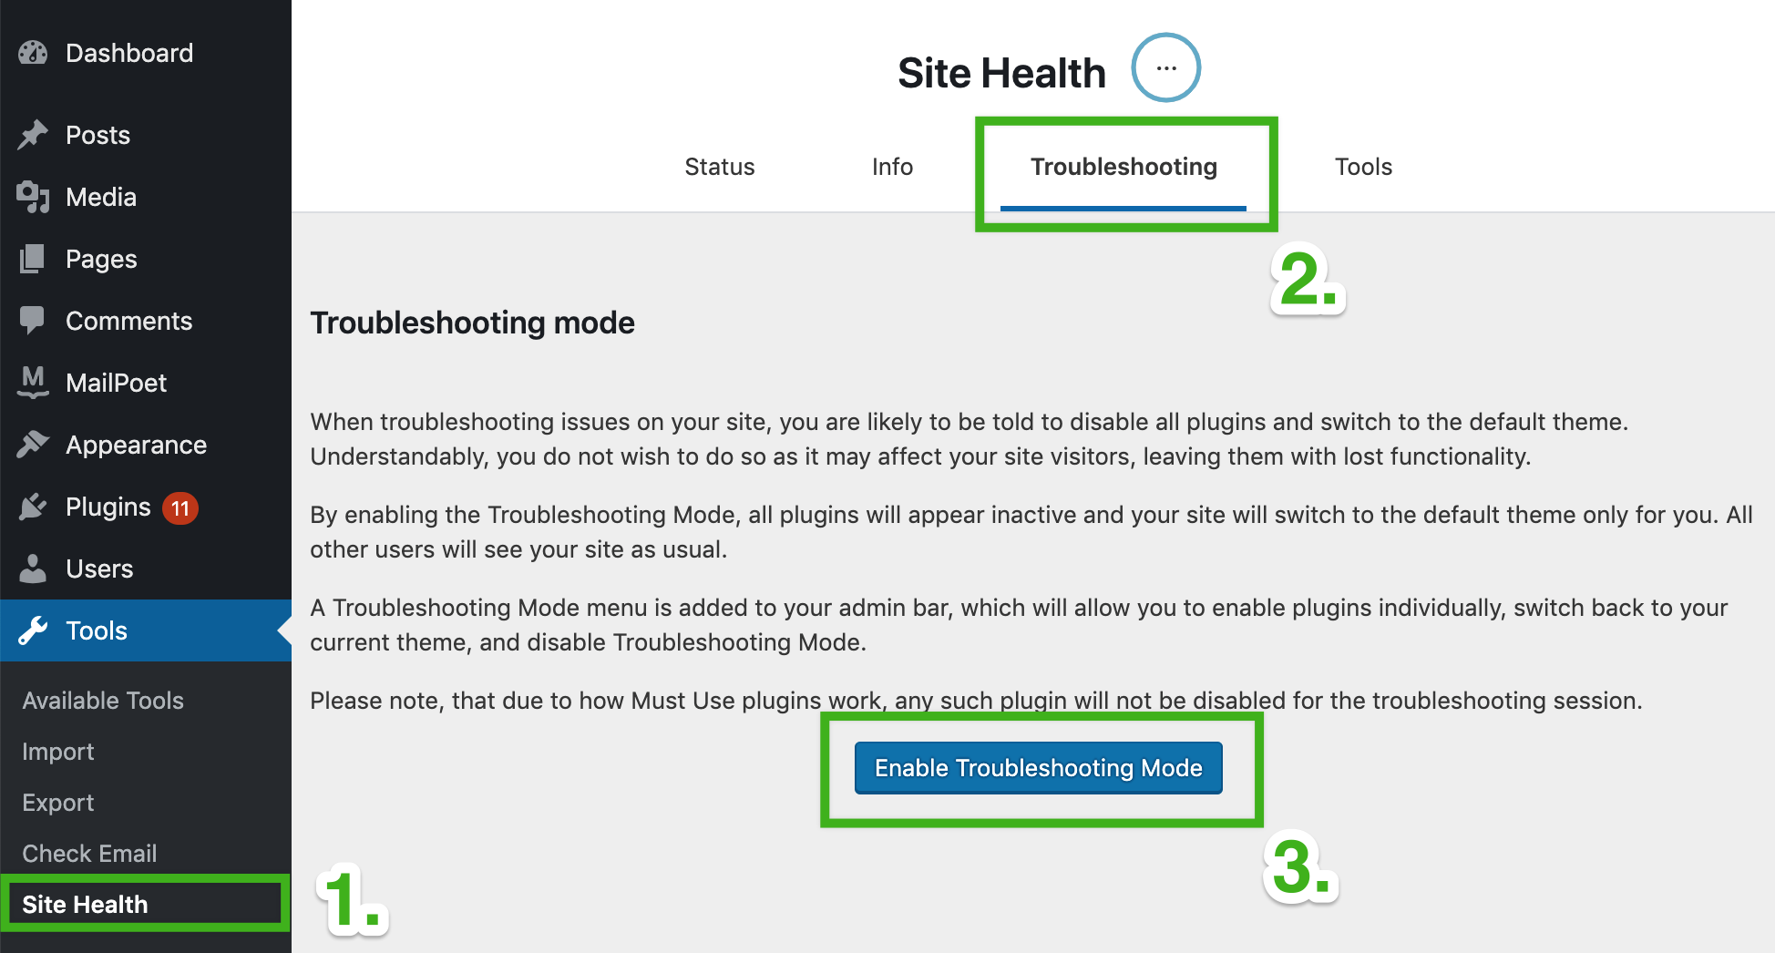Click the Pages icon in sidebar
Image resolution: width=1775 pixels, height=953 pixels.
[33, 259]
